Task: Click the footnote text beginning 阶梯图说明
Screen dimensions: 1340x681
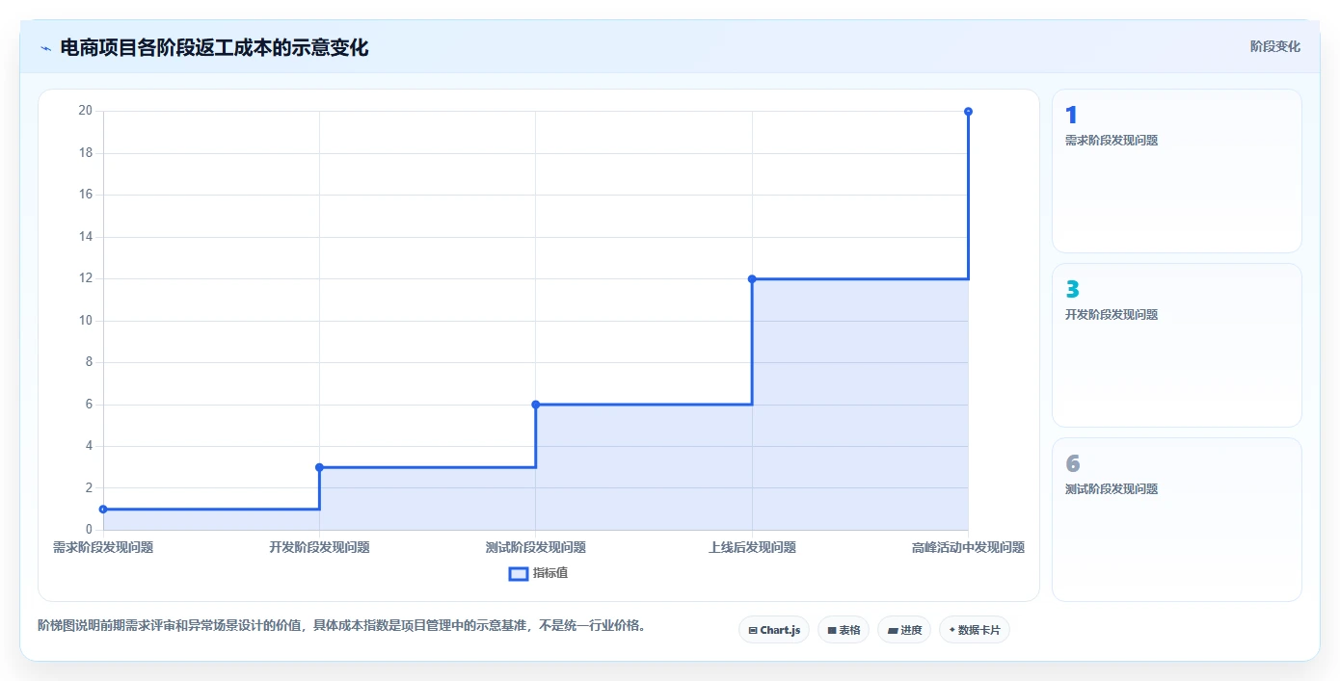Action: click(x=341, y=625)
